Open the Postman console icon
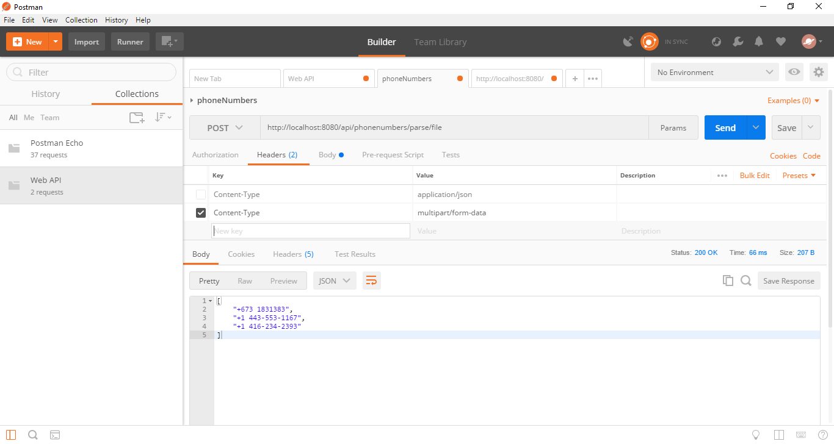834x444 pixels. point(55,435)
